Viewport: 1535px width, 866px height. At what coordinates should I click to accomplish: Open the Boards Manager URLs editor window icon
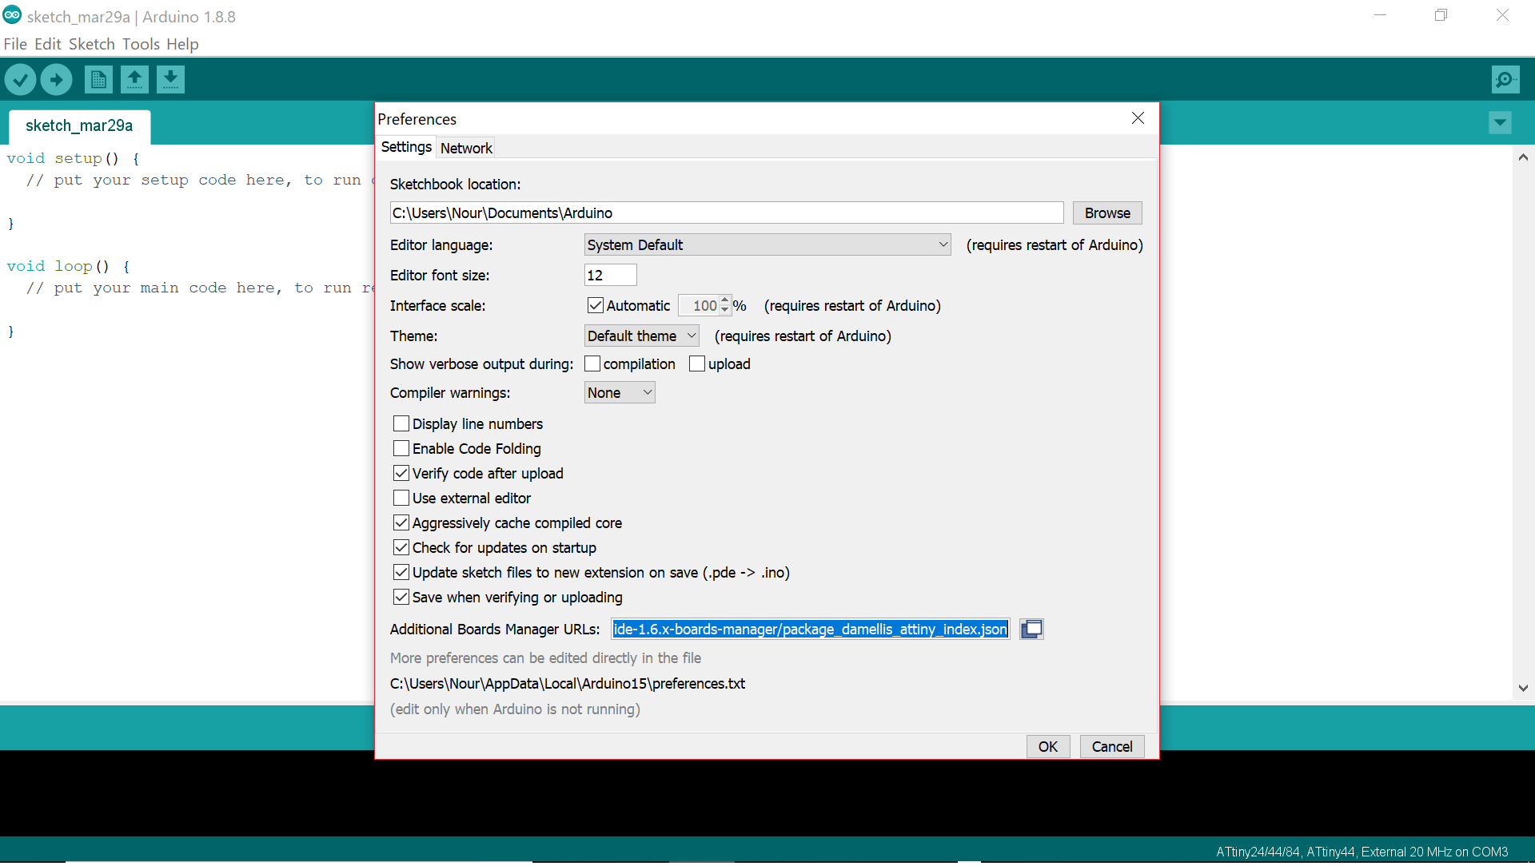coord(1031,630)
